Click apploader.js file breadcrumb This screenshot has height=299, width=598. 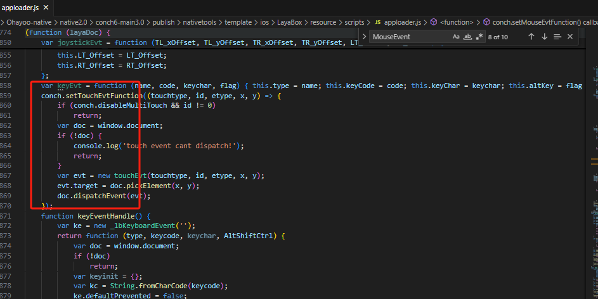(x=402, y=22)
